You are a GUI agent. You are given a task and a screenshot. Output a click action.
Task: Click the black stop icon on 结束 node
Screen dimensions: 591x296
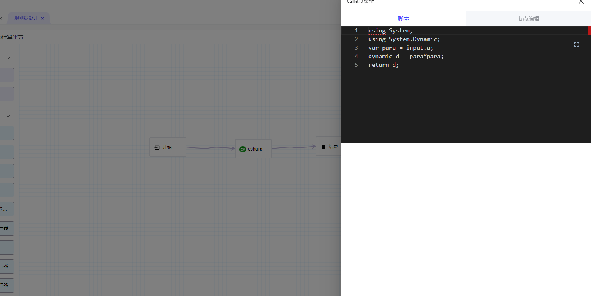(x=323, y=147)
